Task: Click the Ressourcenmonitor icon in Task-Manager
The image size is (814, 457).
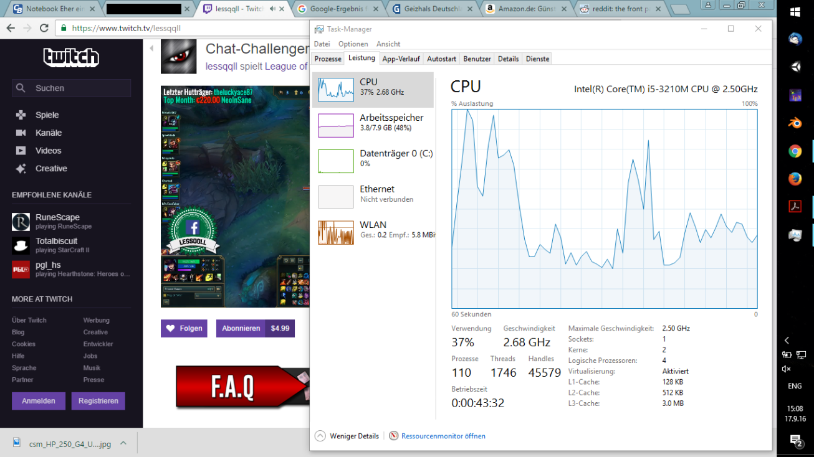Action: pos(393,436)
